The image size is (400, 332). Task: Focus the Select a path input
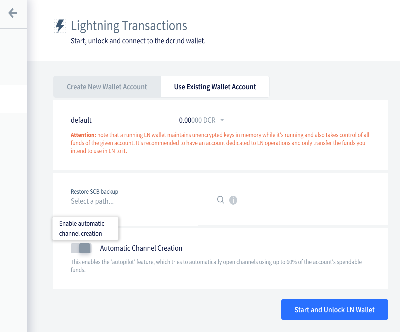click(143, 201)
